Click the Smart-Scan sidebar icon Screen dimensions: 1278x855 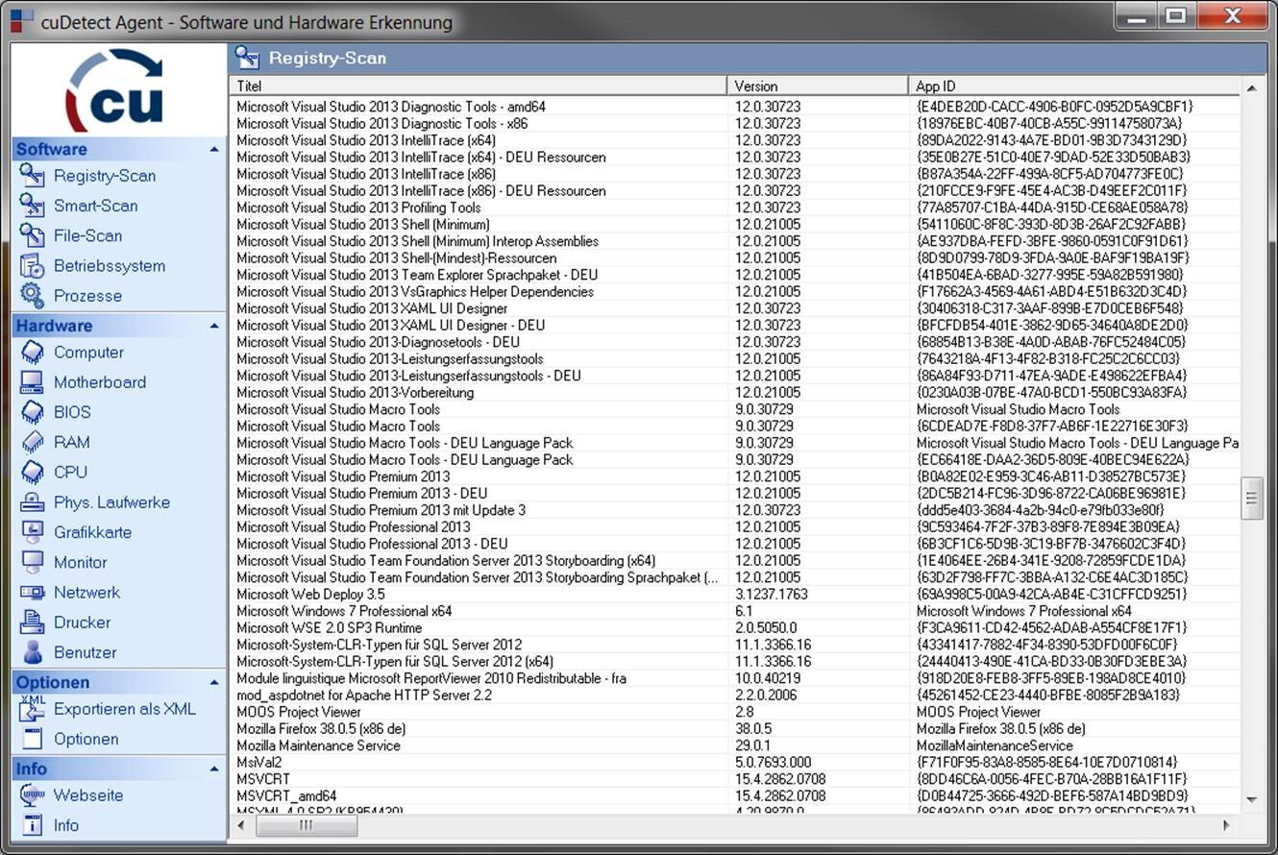point(33,206)
